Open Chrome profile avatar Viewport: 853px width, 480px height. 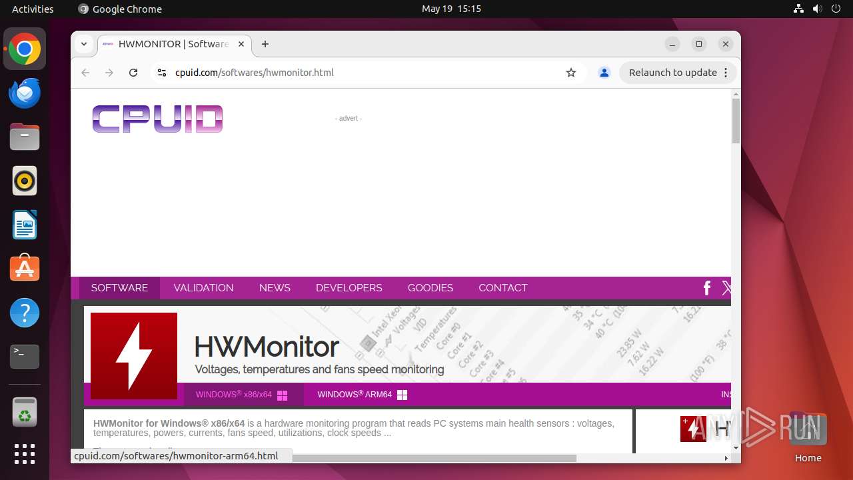604,73
